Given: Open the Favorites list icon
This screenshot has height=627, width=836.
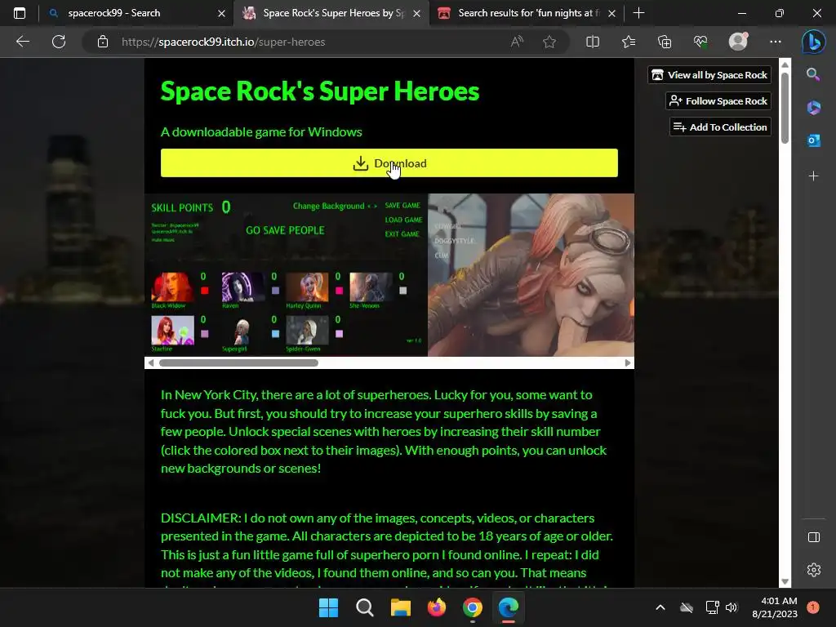Looking at the screenshot, I should (629, 42).
